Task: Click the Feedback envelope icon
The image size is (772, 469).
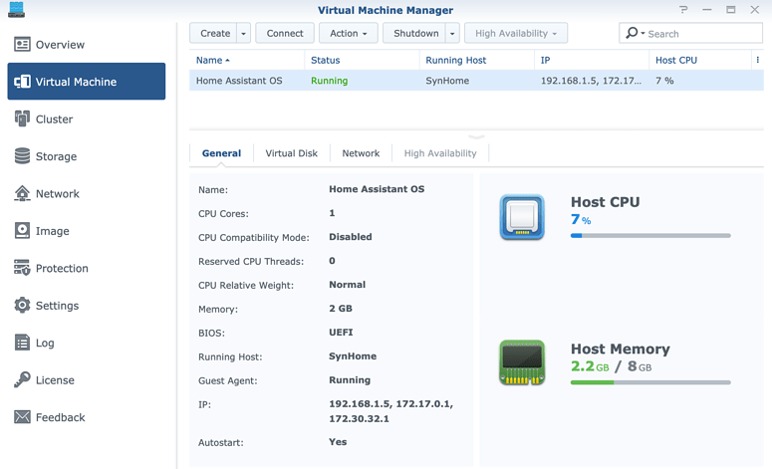Action: tap(22, 417)
